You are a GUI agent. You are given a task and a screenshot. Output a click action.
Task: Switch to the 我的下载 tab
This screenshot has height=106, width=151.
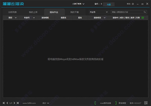coord(75,12)
